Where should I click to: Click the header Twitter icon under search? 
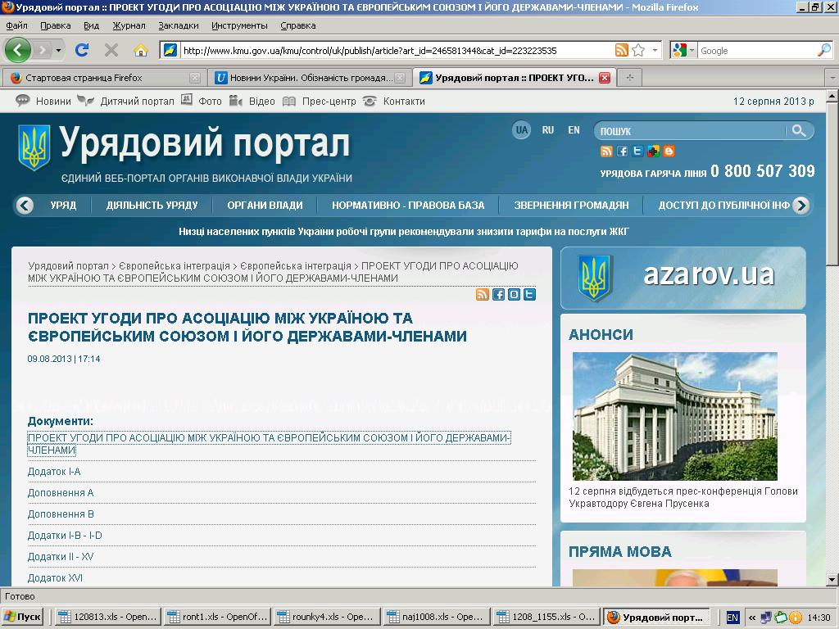(637, 152)
